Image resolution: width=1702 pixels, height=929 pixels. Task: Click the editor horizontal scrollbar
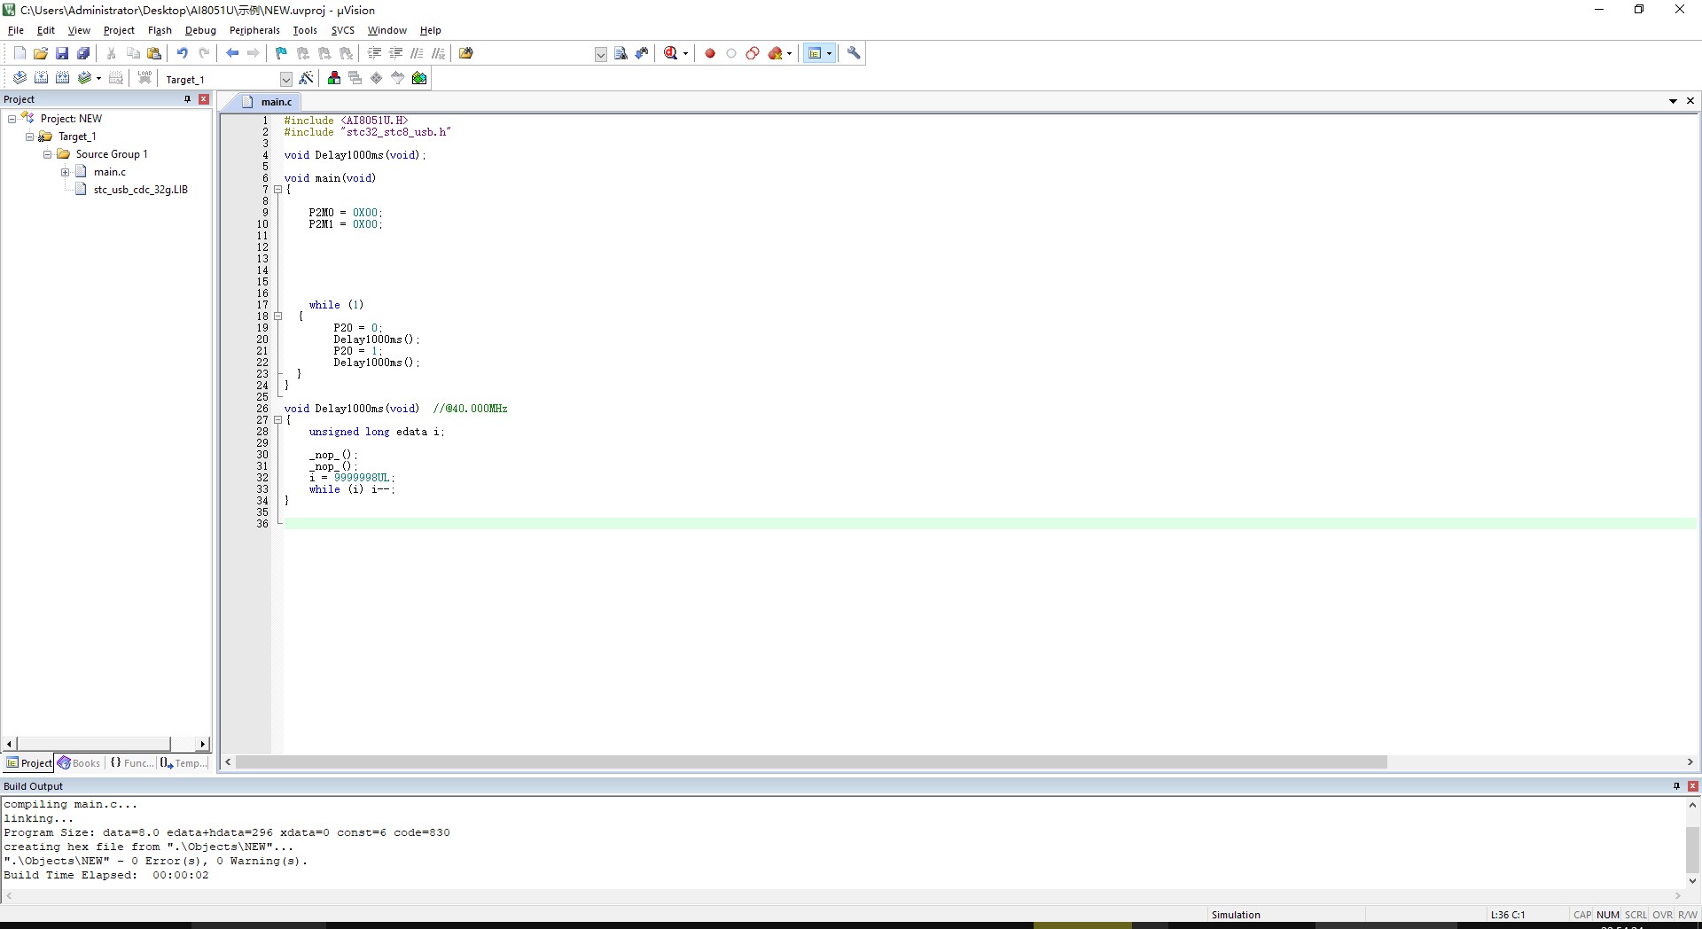(811, 762)
